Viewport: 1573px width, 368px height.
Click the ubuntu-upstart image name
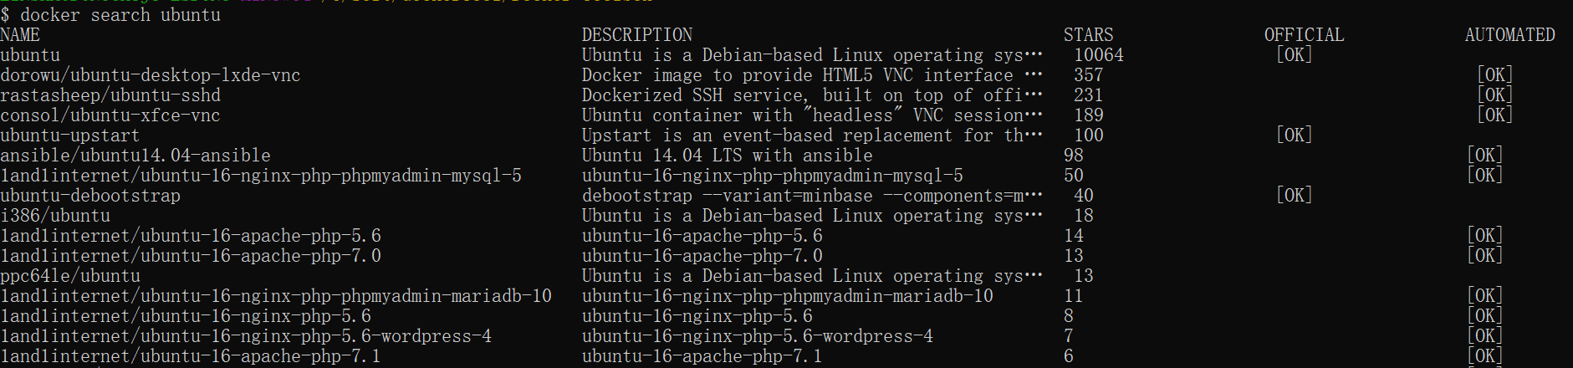click(70, 135)
